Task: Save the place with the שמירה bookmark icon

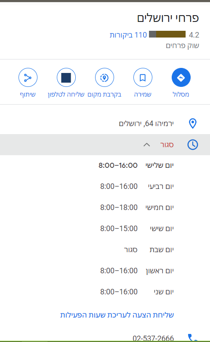Action: [143, 78]
